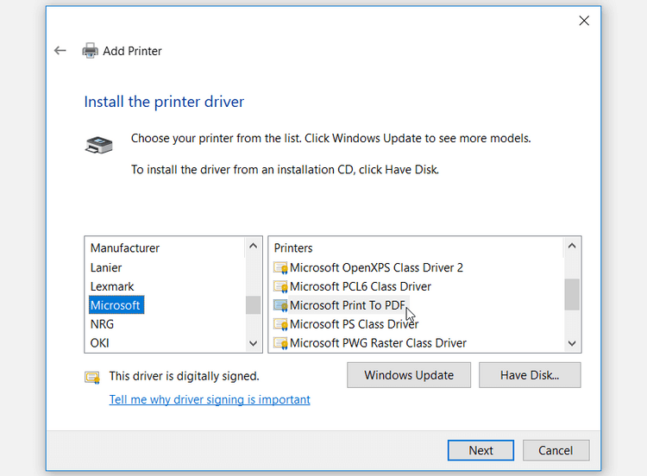
Task: Select Lanier manufacturer
Action: pyautogui.click(x=106, y=267)
